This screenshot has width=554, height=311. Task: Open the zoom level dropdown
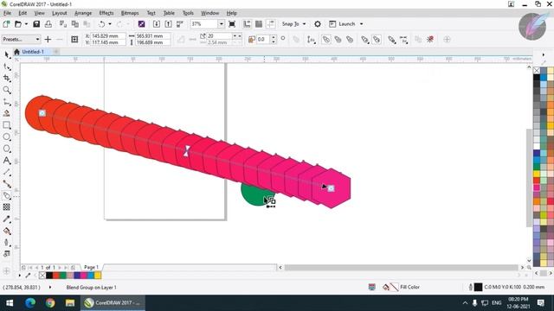click(222, 24)
